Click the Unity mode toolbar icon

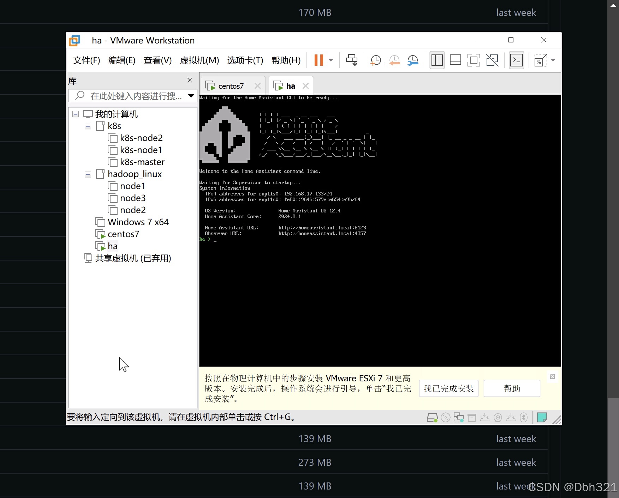click(492, 60)
